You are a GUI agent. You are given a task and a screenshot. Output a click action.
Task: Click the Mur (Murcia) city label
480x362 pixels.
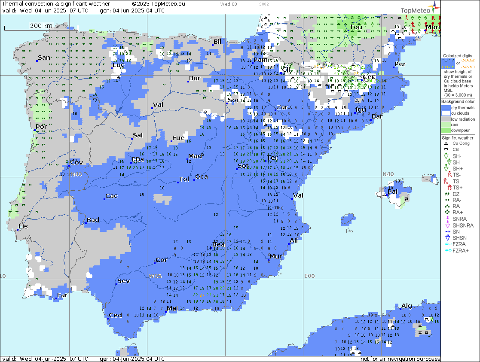(x=276, y=256)
